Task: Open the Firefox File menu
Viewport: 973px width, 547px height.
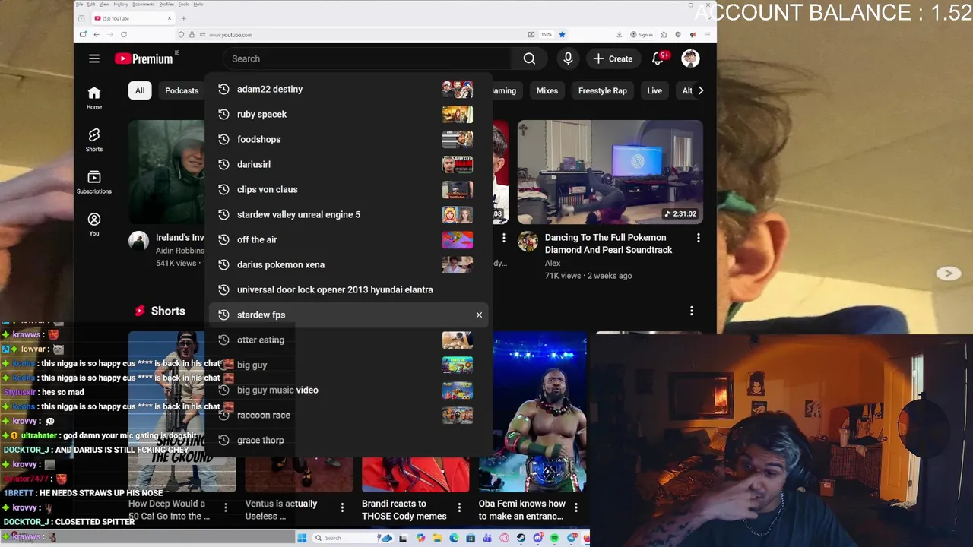Action: 79,4
